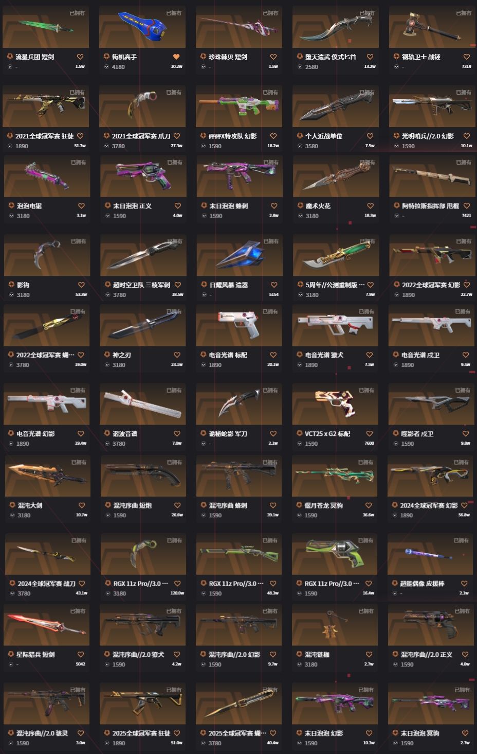Click the tier icon beside 谐波音谱
This screenshot has width=477, height=754.
[108, 434]
